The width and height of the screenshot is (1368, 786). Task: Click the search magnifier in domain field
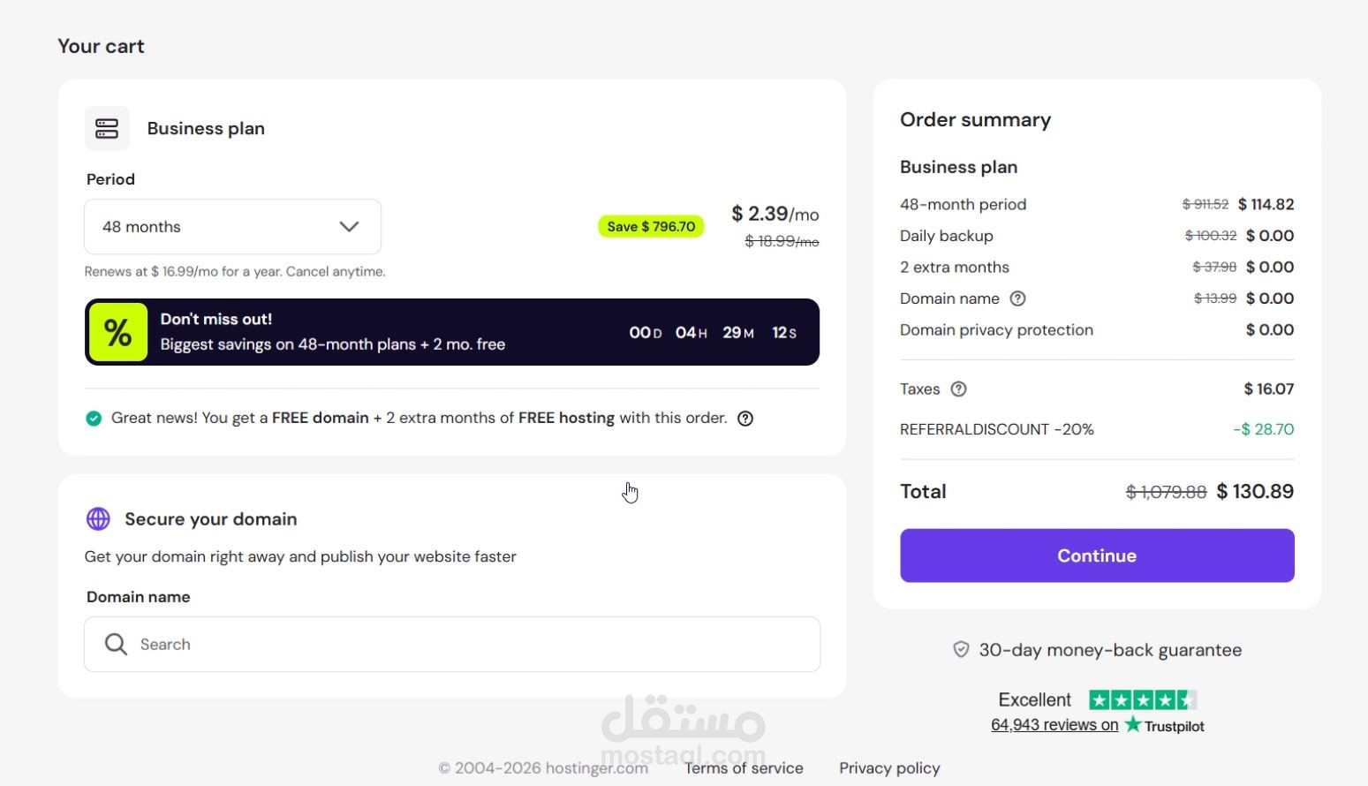click(116, 644)
